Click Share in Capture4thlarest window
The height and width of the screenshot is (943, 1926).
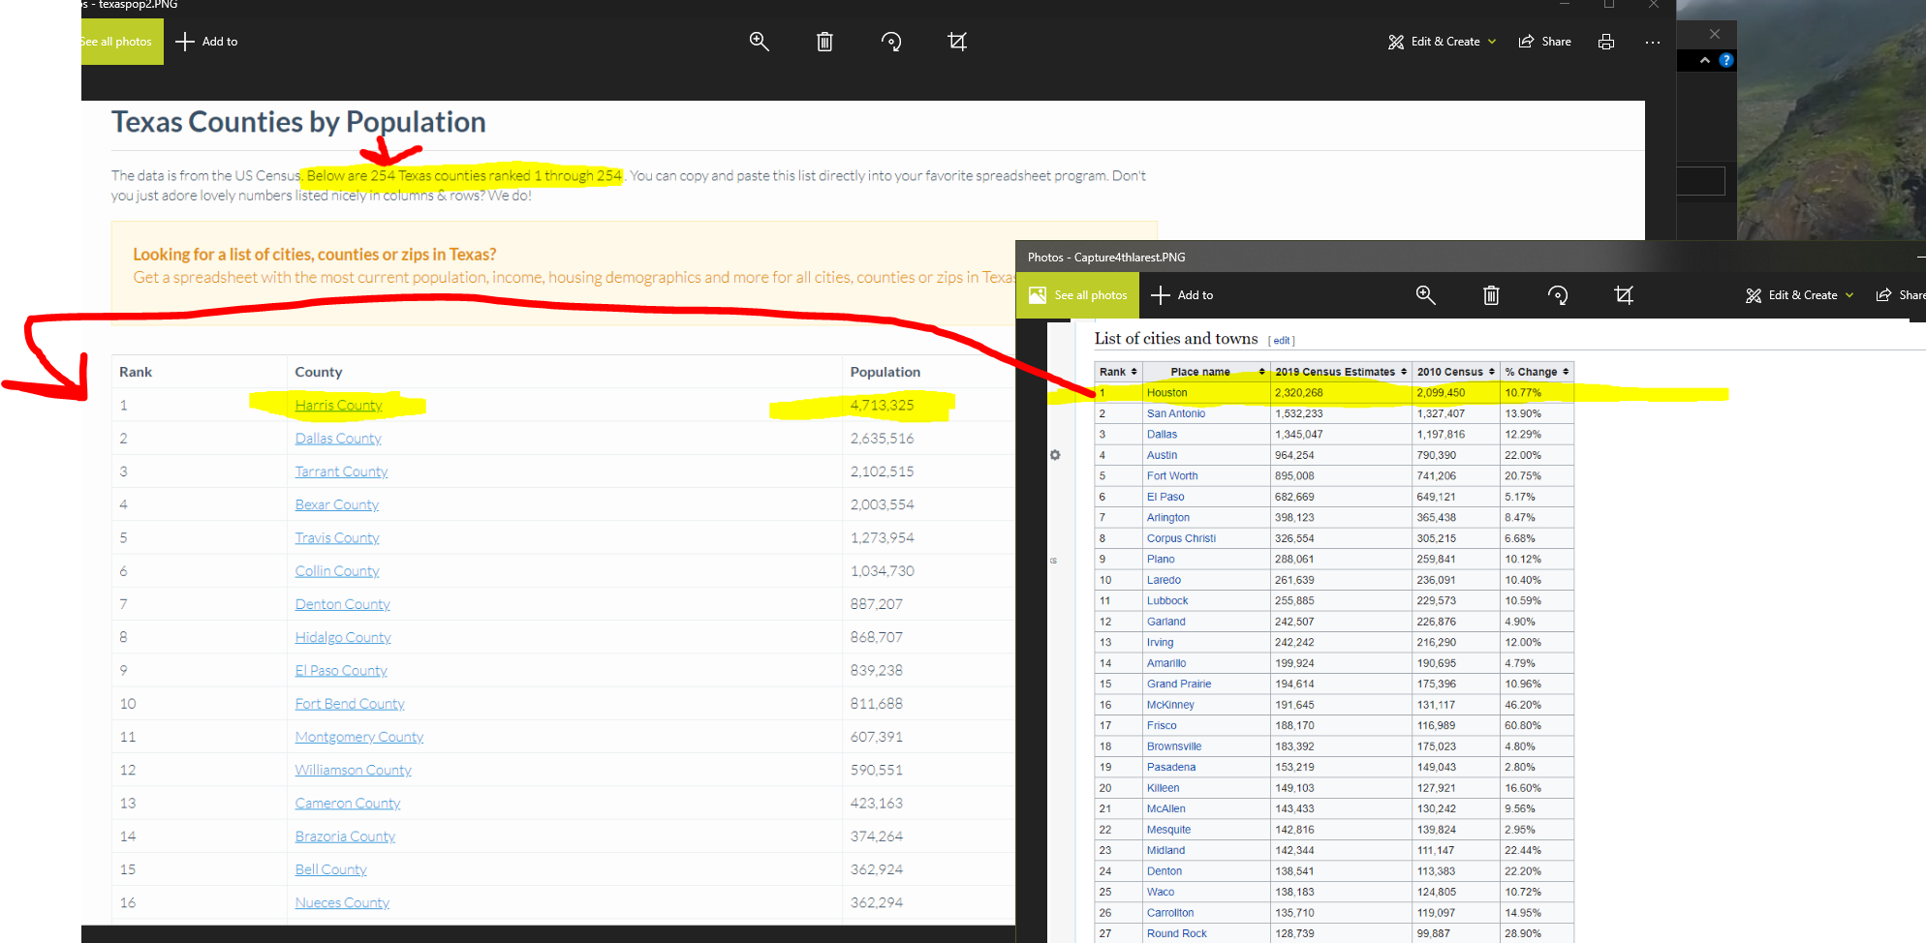[x=1901, y=295]
